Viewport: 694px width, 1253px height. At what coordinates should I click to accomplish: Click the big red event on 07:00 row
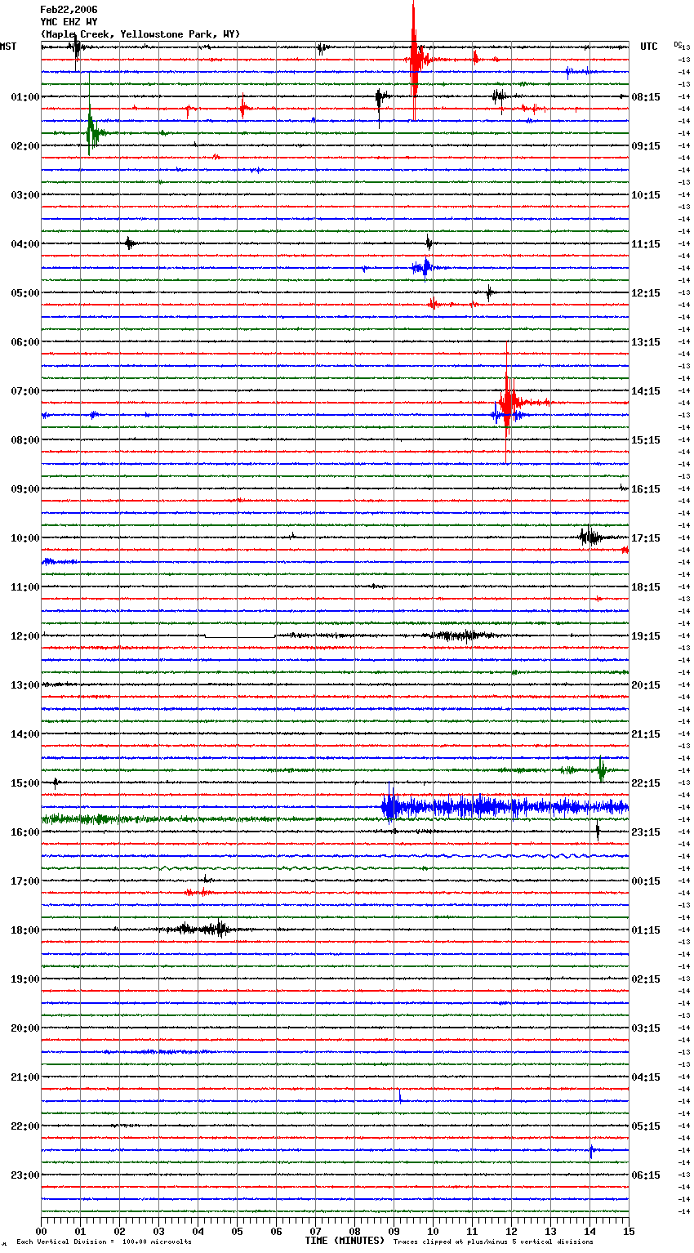(509, 402)
